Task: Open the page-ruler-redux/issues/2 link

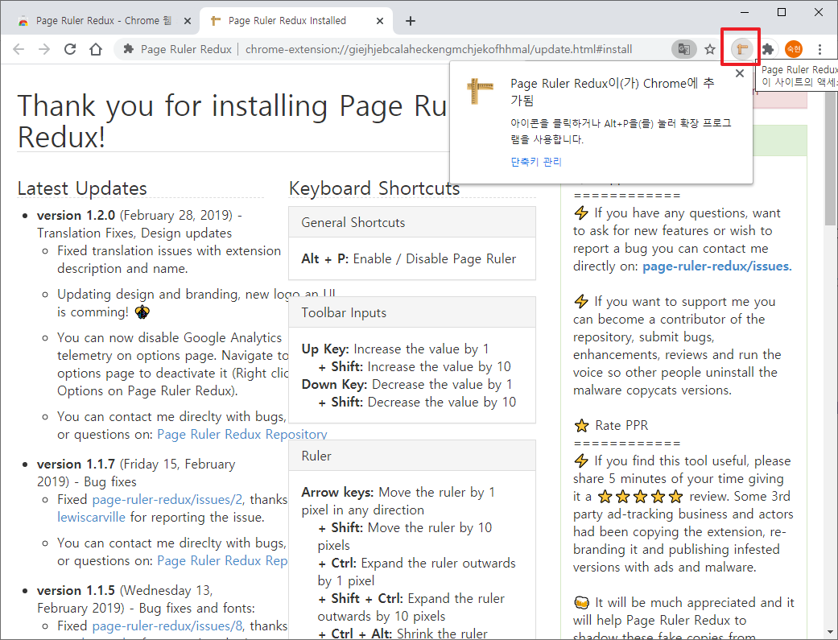Action: (167, 499)
